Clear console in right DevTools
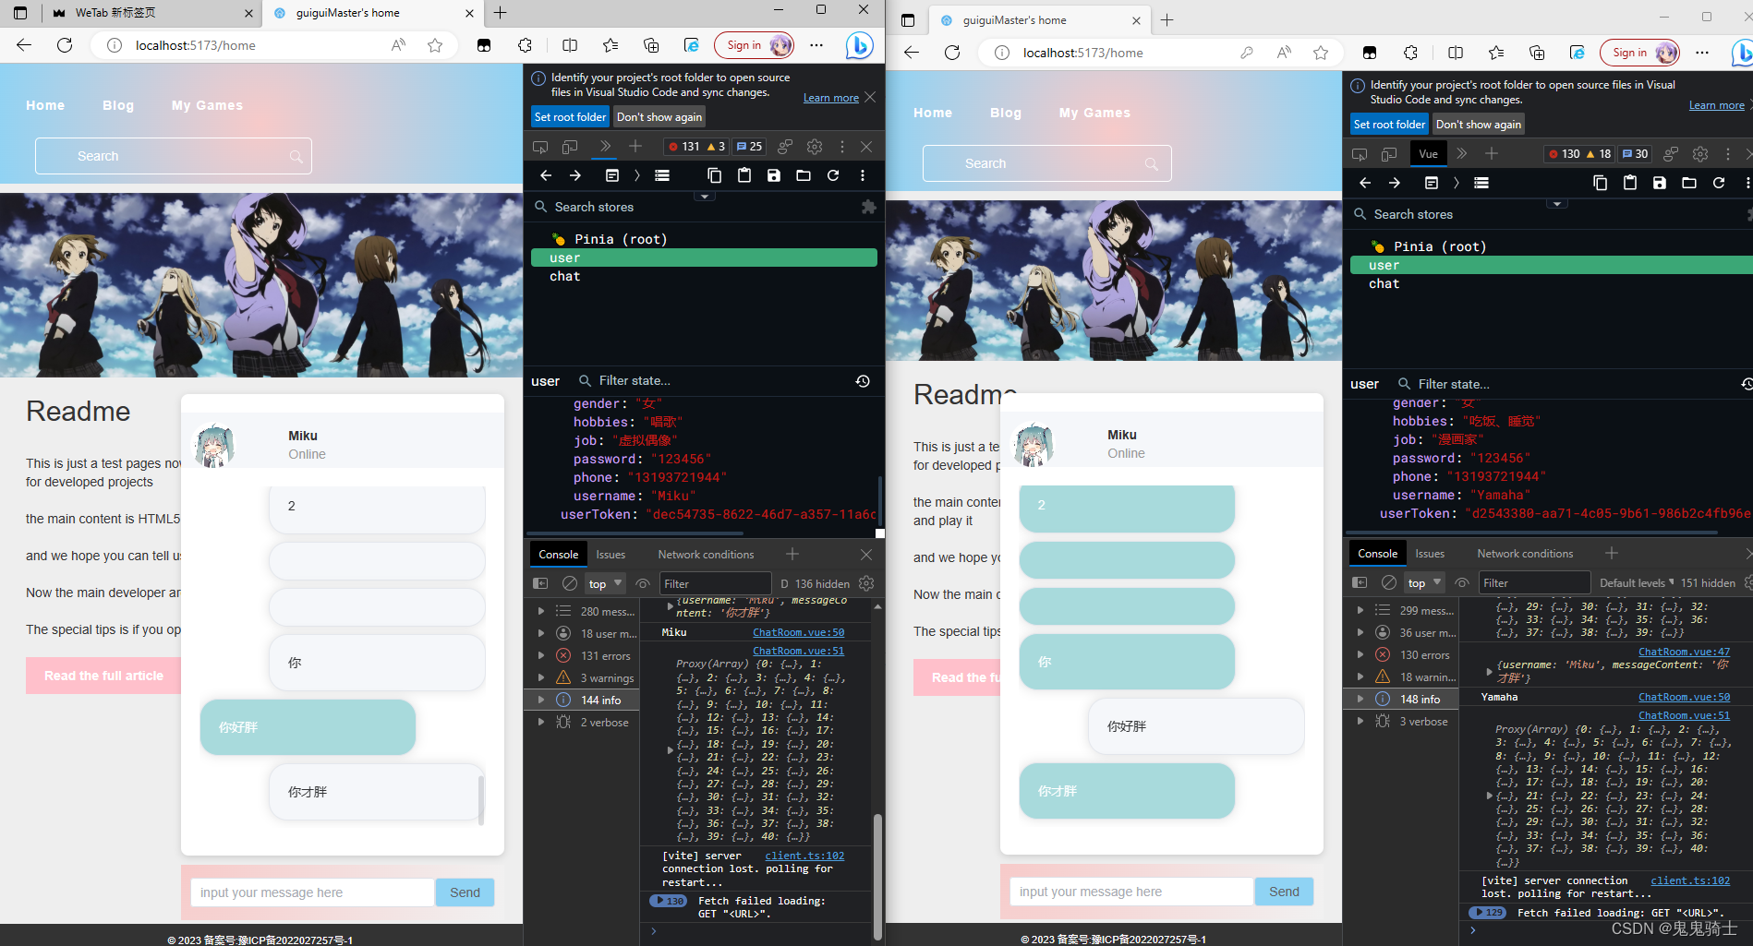 tap(1389, 582)
